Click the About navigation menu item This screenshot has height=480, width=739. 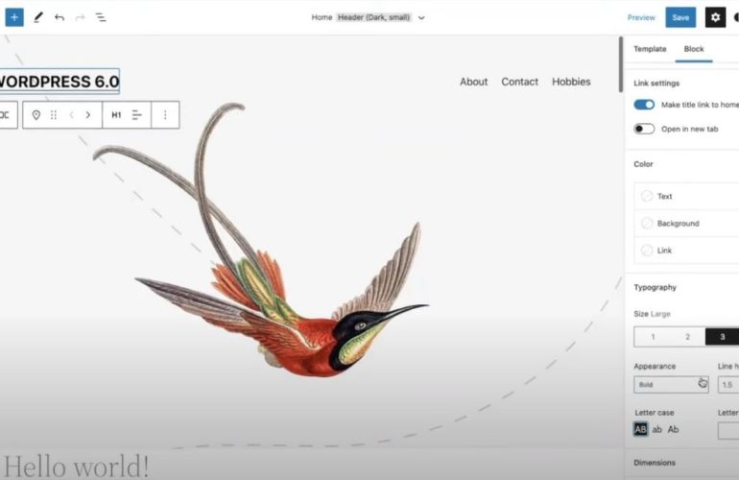point(473,82)
